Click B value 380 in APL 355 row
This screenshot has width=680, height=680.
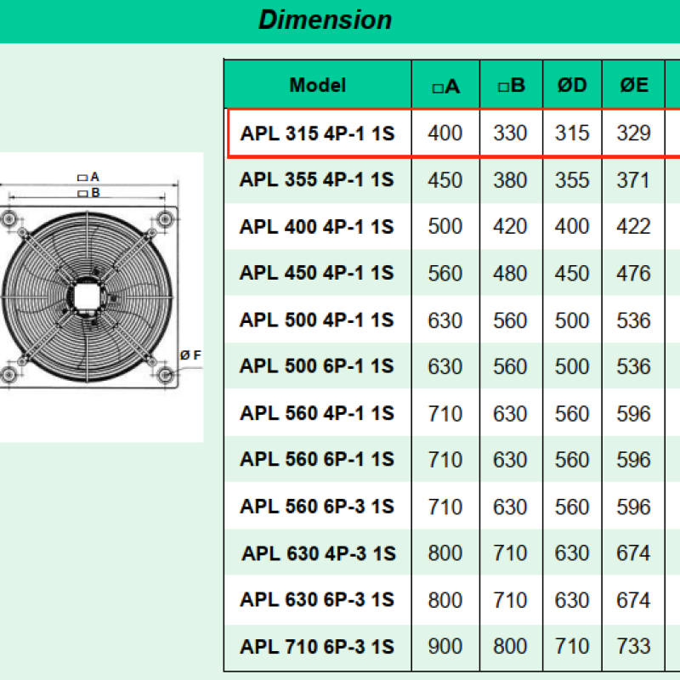pos(510,180)
